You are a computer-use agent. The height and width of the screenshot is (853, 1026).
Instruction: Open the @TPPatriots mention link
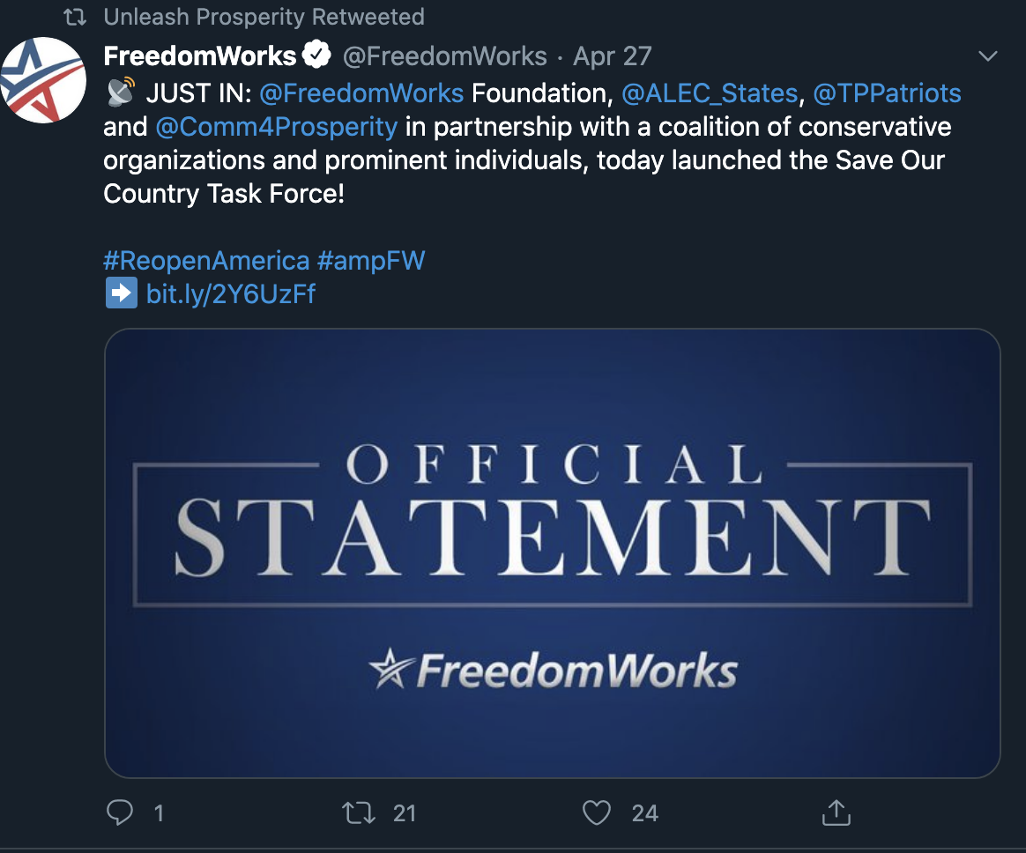(887, 93)
